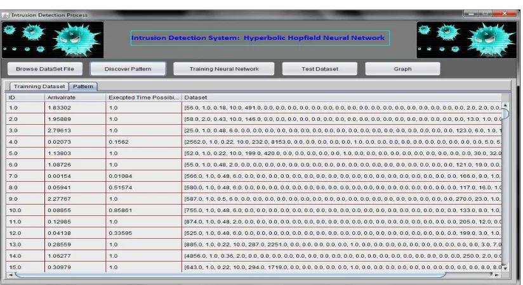
Task: Click the dataset cell starting with [643.0
Action: [341, 267]
